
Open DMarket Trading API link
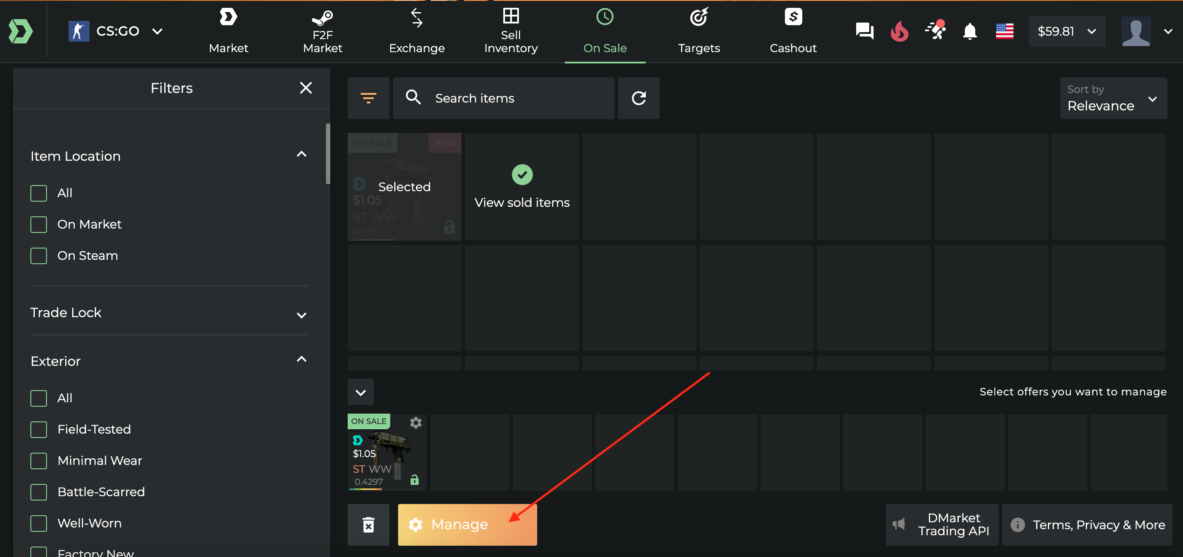tap(941, 524)
